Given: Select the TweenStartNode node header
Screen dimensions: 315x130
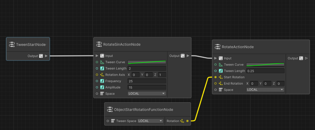Looking at the screenshot, I should [x=28, y=45].
